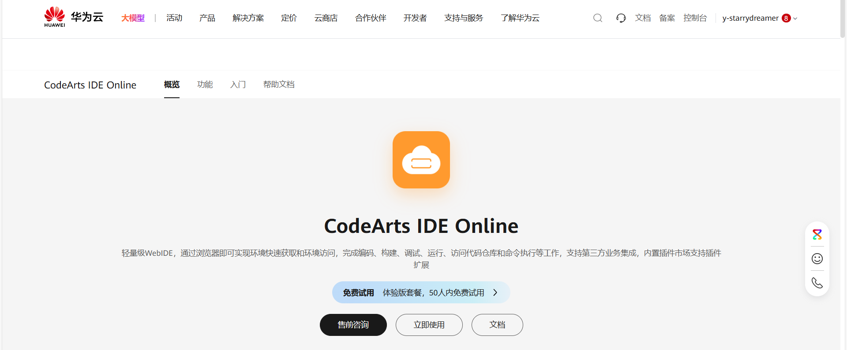Click the 免费试用 trial banner
The width and height of the screenshot is (847, 350).
[x=421, y=292]
